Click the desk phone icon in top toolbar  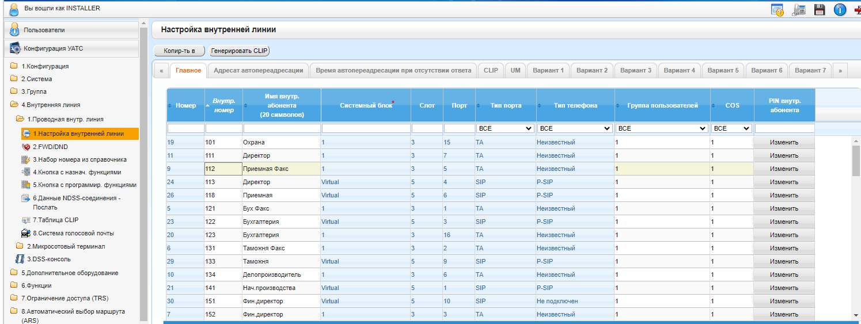799,10
